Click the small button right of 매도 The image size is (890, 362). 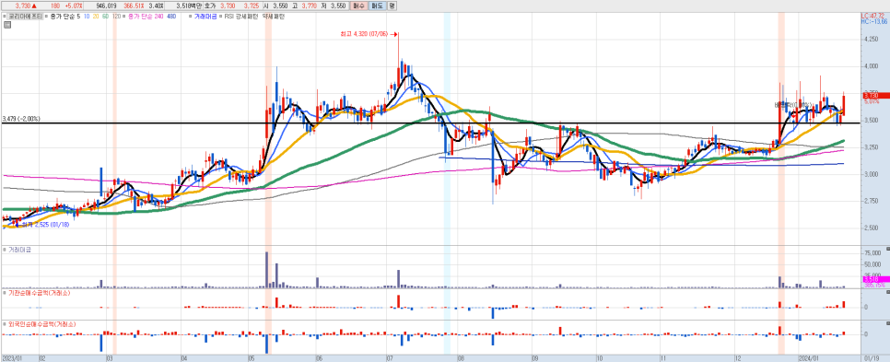[392, 6]
